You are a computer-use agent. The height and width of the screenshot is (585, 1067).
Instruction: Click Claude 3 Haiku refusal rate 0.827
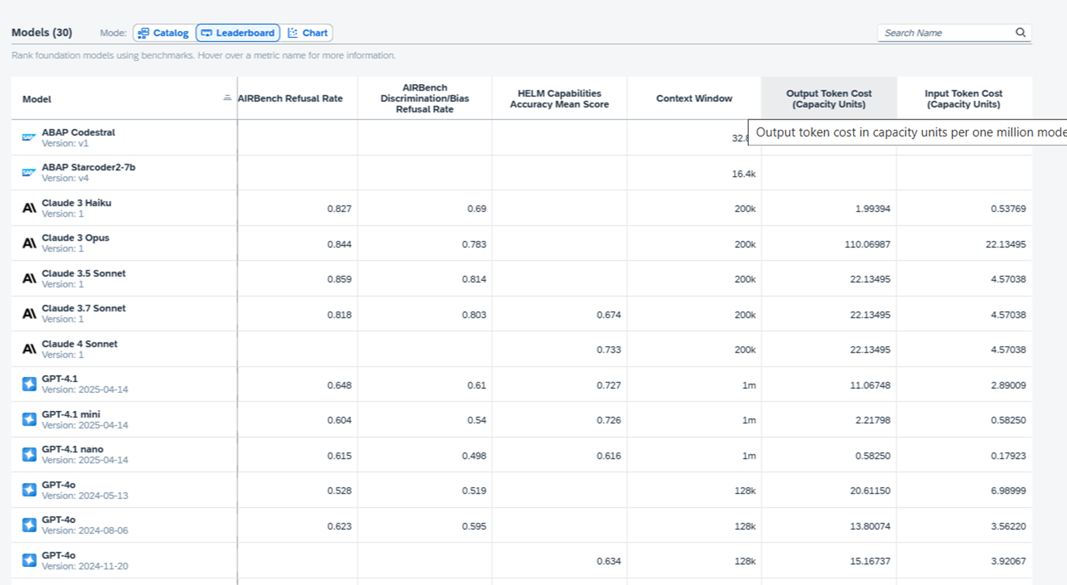[339, 209]
